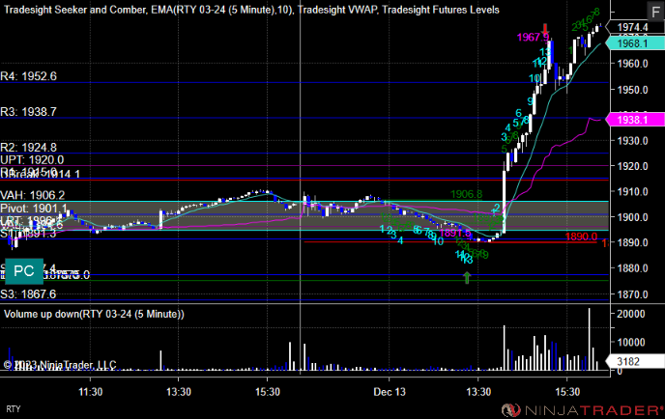Select the green up arrow buy signal

click(467, 278)
